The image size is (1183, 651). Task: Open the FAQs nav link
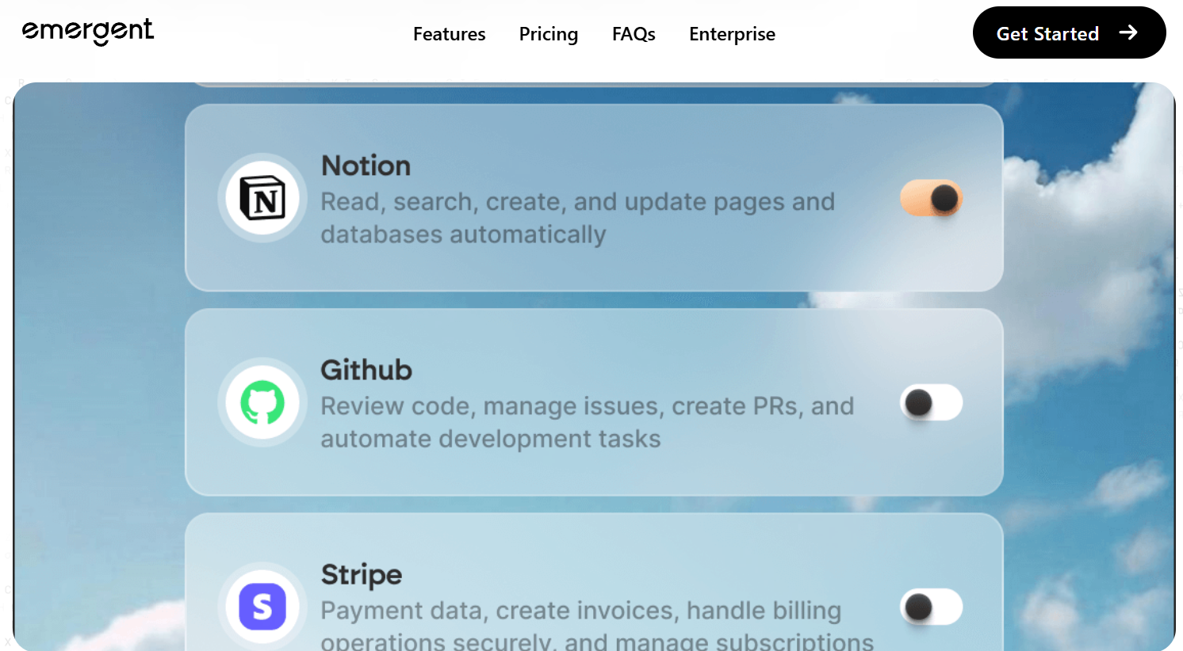click(634, 34)
